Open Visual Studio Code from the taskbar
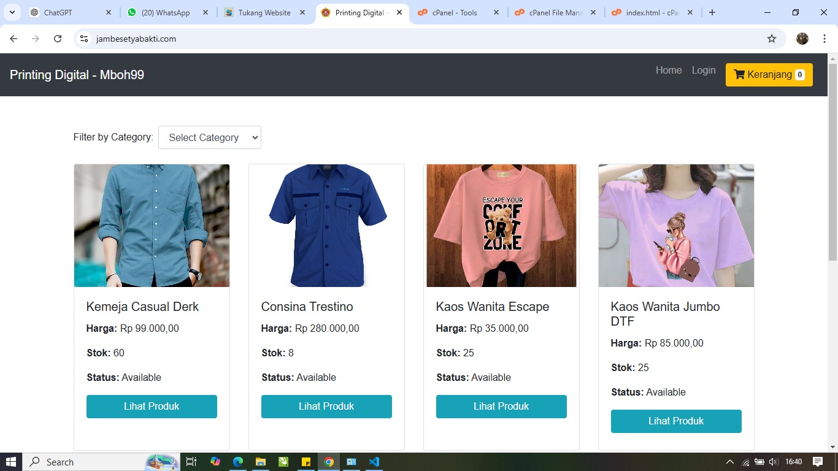Viewport: 838px width, 471px height. point(374,462)
